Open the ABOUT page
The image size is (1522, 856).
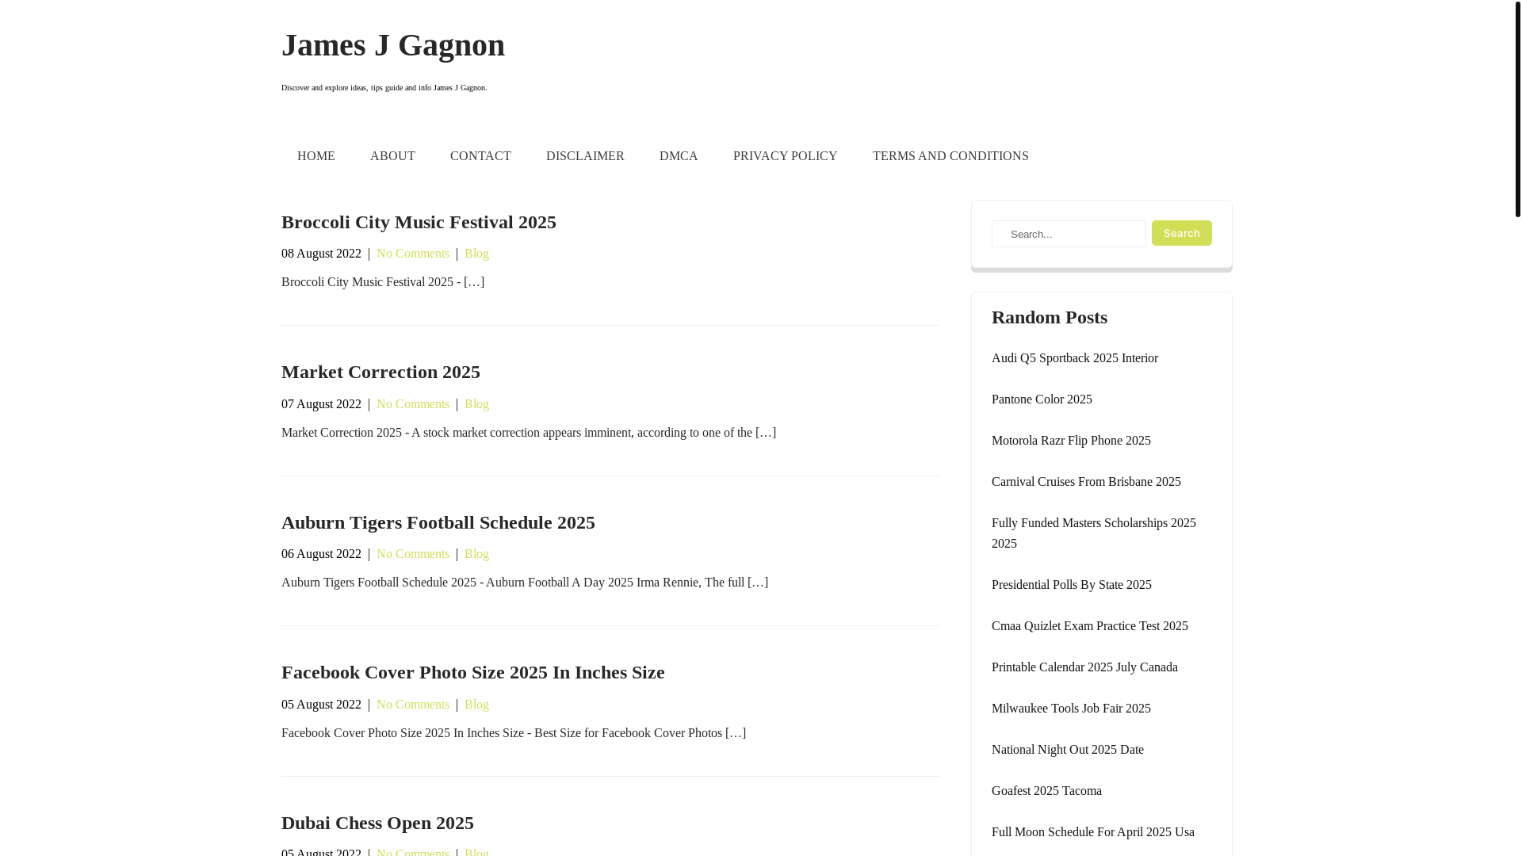pos(392,156)
